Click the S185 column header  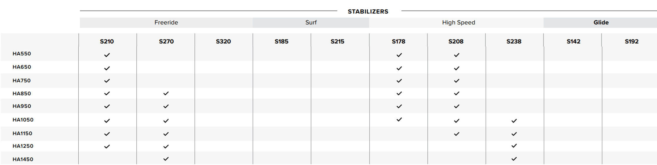[x=282, y=42]
